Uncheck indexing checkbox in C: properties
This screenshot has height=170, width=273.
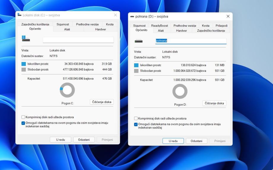23,123
